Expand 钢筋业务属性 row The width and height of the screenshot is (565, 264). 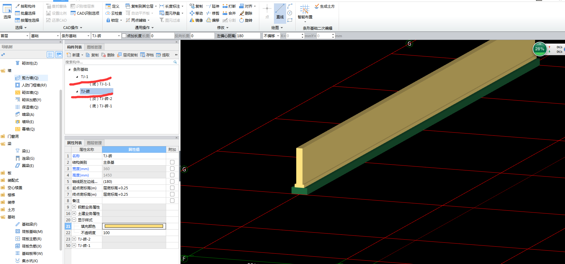tap(74, 207)
